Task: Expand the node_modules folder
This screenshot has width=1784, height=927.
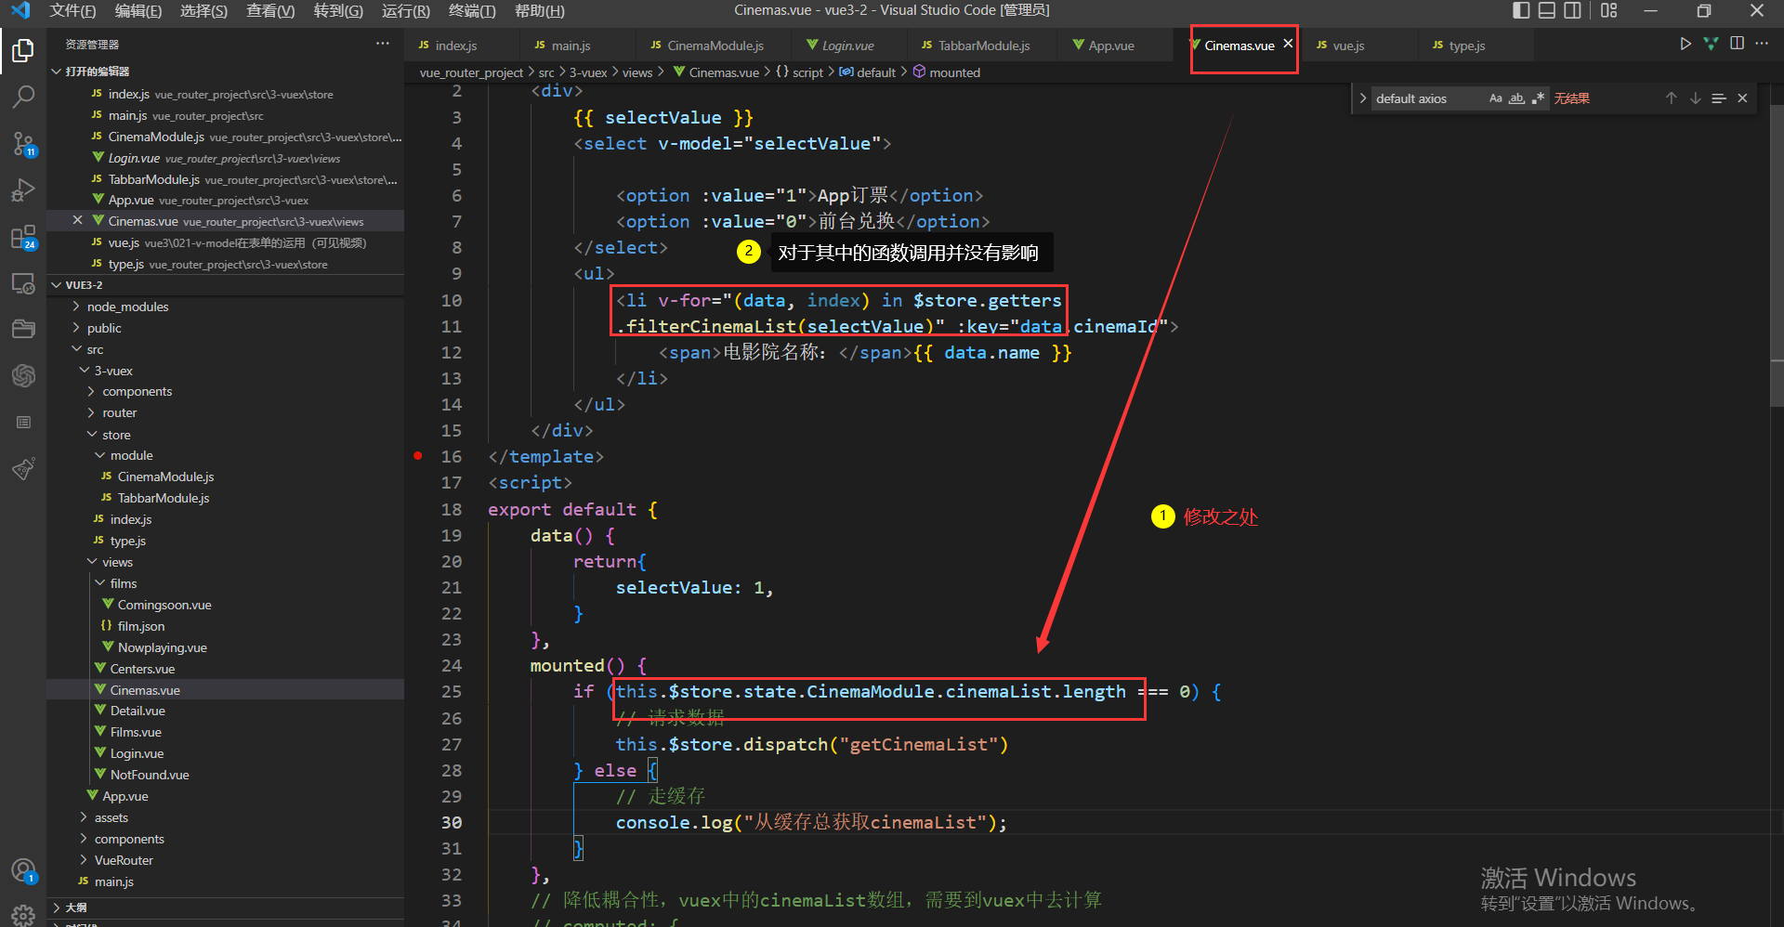Action: 127,307
